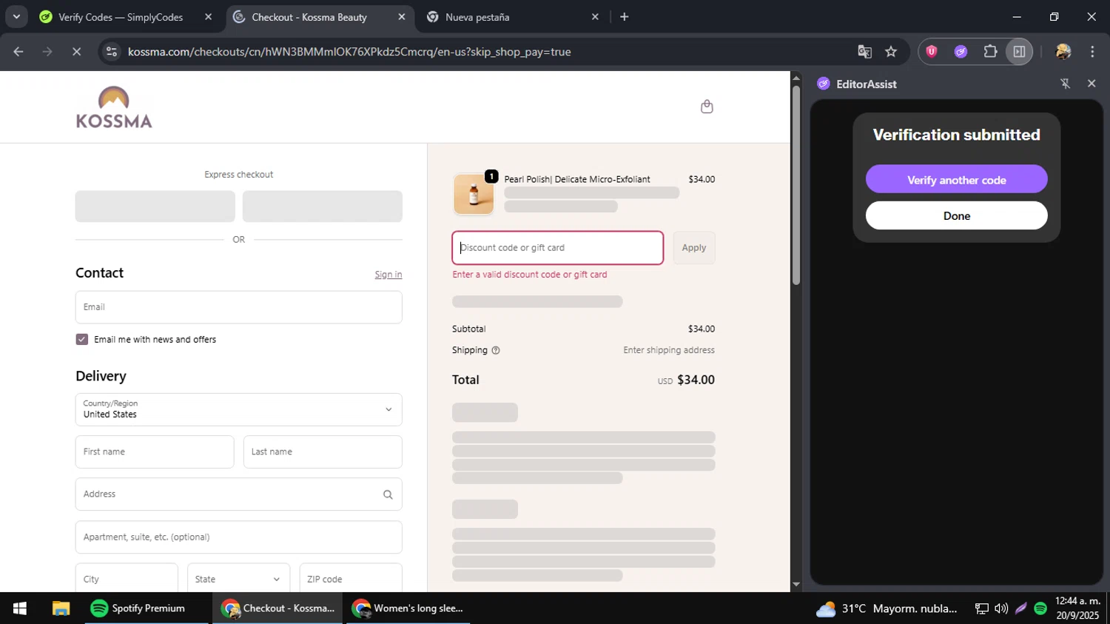The height and width of the screenshot is (624, 1110).
Task: Click the Done button in EditorAssist
Action: coord(956,216)
